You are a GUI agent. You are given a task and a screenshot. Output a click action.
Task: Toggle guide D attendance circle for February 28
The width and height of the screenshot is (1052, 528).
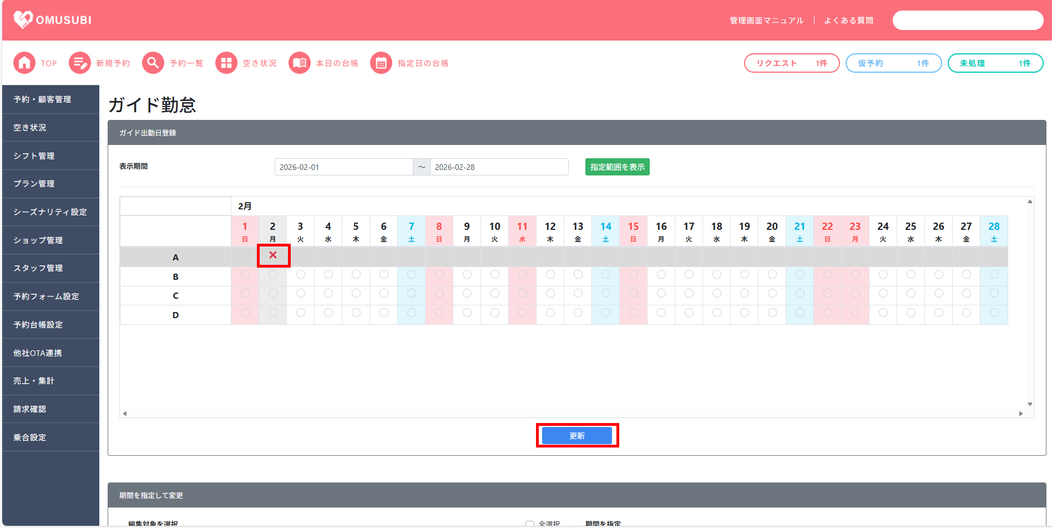coord(994,313)
